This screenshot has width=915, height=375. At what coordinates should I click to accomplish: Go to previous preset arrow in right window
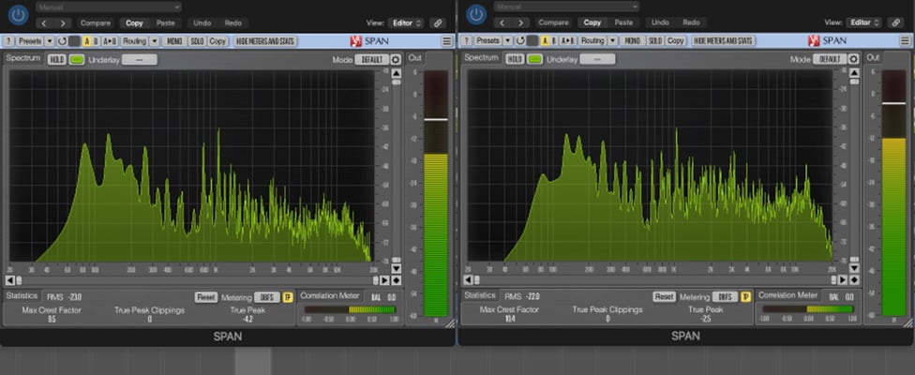pyautogui.click(x=503, y=23)
